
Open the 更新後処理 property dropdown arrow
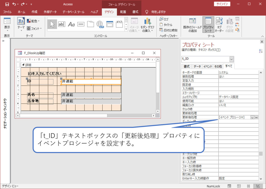252,117
